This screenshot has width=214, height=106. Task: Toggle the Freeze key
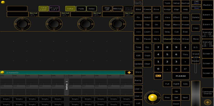147,9
